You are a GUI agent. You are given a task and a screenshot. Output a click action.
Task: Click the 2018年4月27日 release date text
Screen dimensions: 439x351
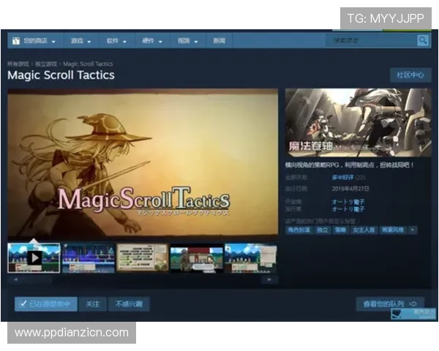(350, 189)
